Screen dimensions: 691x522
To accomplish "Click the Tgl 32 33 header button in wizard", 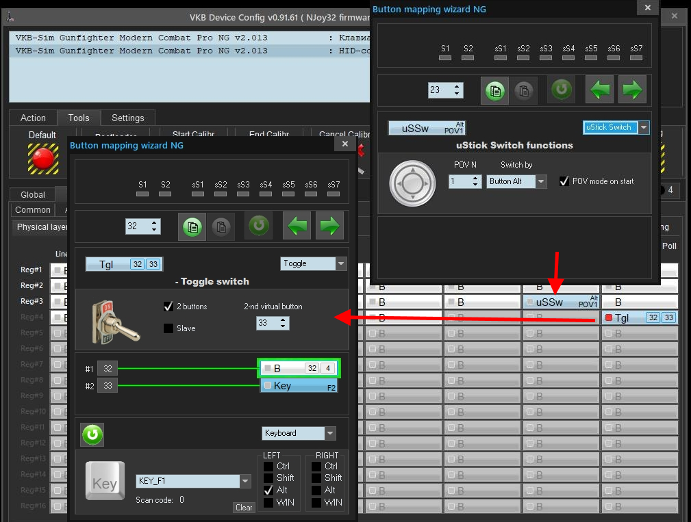I will (x=124, y=264).
